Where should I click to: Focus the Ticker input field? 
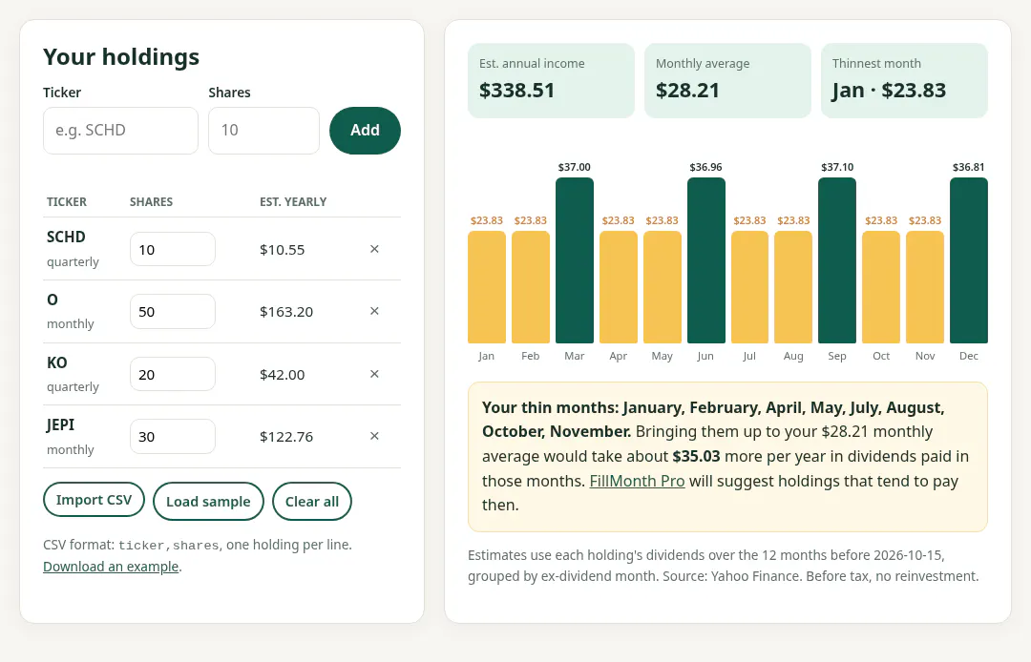pos(120,131)
